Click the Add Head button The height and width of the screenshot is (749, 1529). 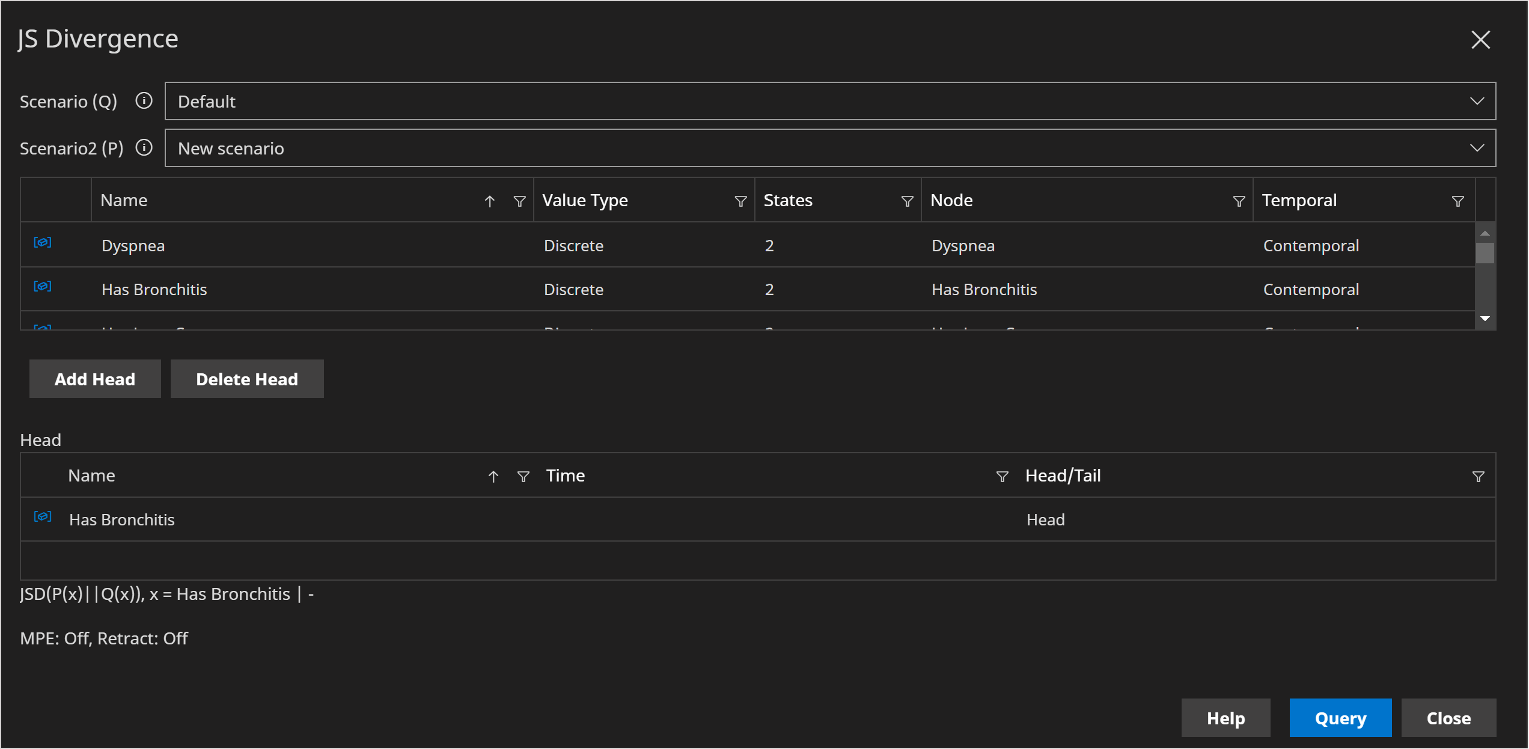pyautogui.click(x=96, y=378)
